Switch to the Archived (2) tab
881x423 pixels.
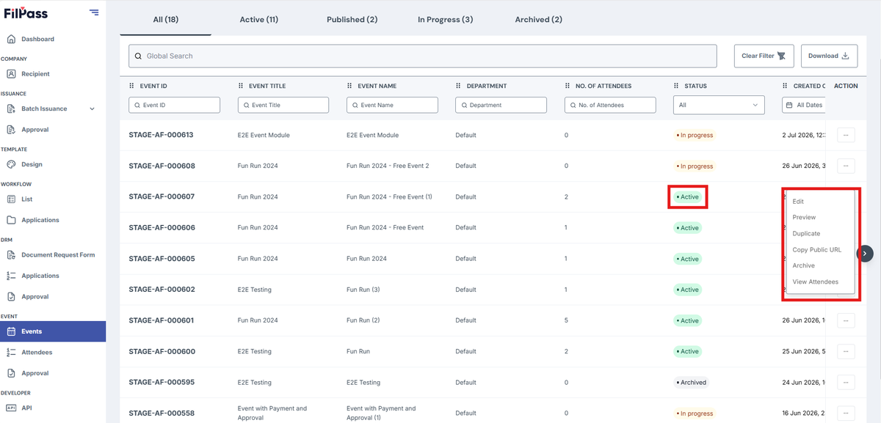click(538, 19)
